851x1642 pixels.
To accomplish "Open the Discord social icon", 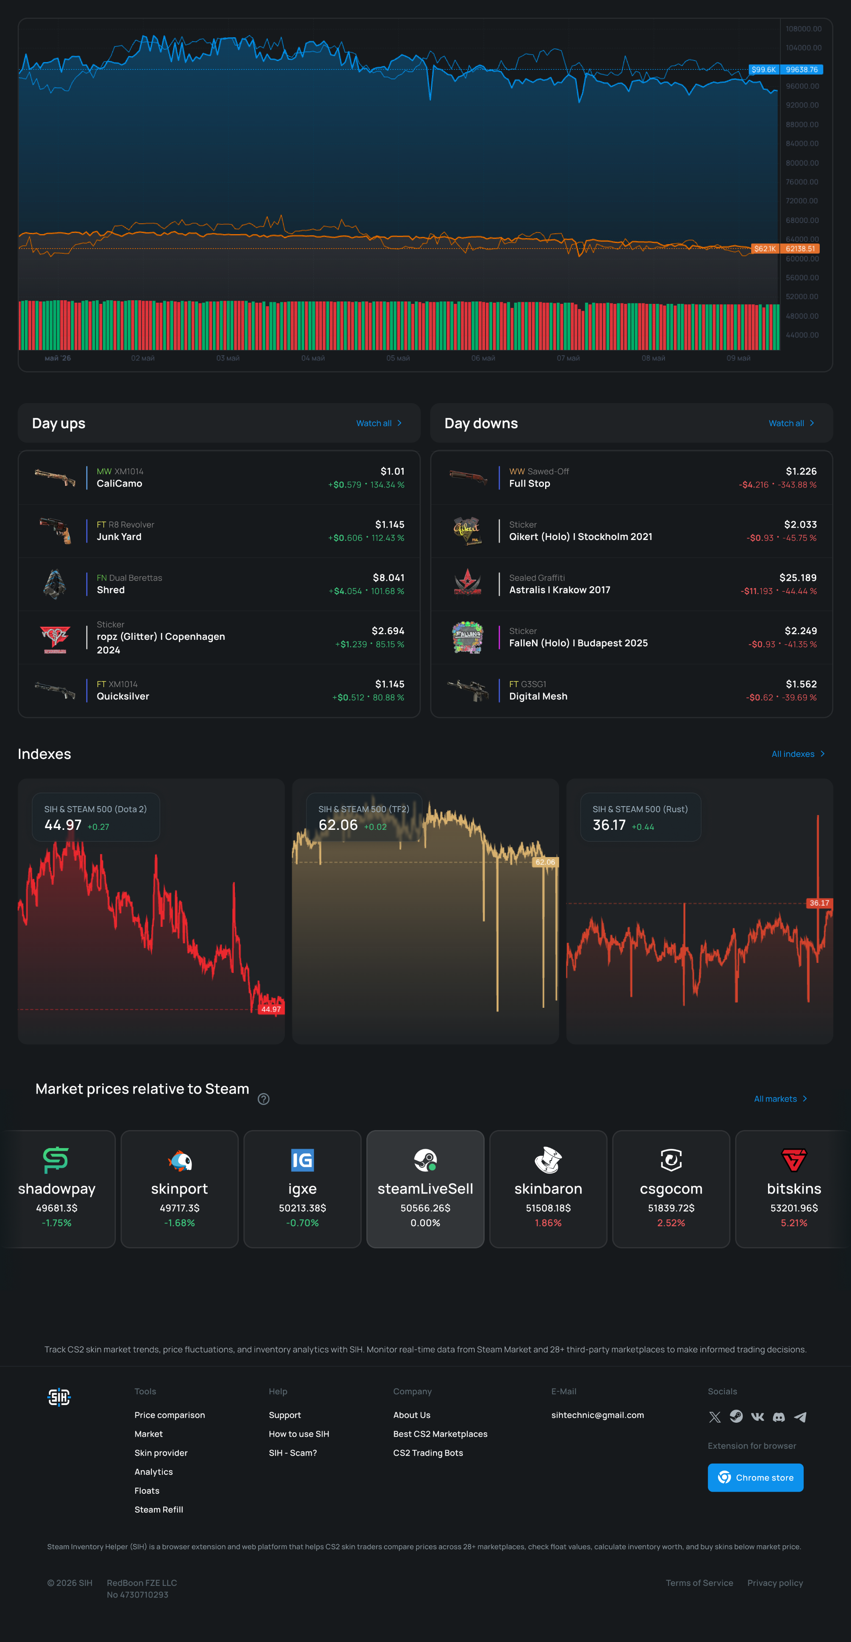I will click(779, 1417).
